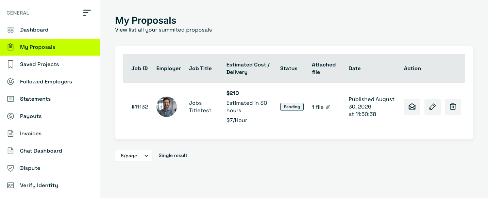This screenshot has height=198, width=488.
Task: Navigate to Invoices in the sidebar
Action: point(50,134)
